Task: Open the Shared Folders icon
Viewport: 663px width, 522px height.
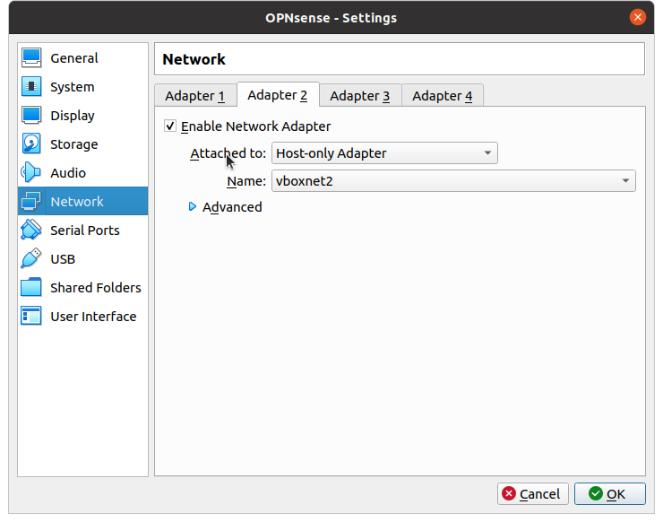Action: pyautogui.click(x=31, y=288)
